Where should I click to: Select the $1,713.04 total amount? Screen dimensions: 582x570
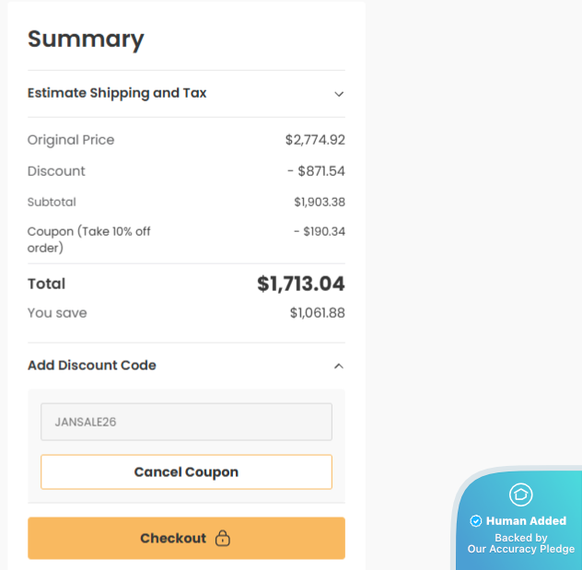click(300, 284)
